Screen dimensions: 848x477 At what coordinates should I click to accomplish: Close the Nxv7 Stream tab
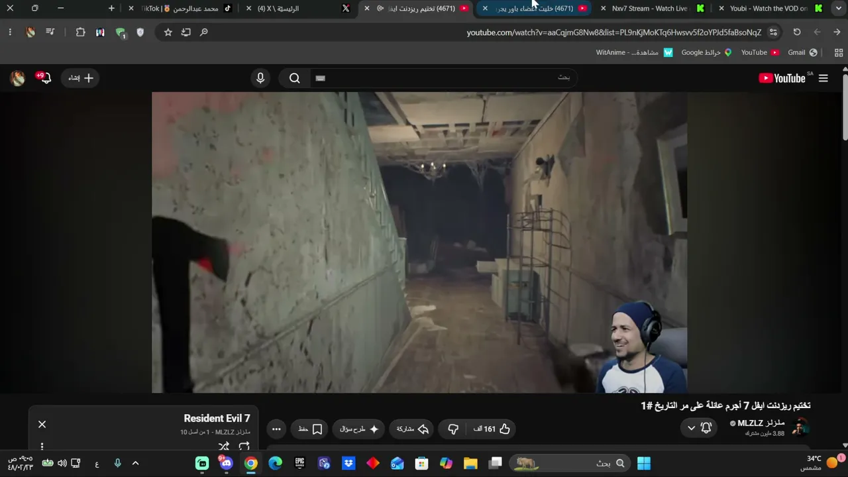tap(603, 8)
